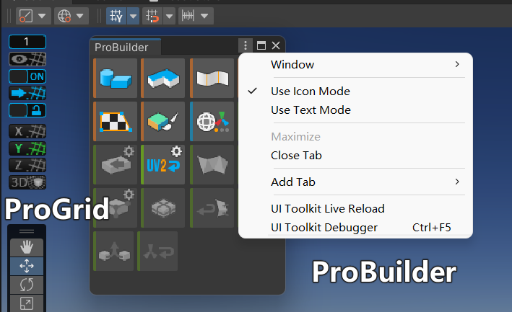Expand the global rotation dropdown arrow
The width and height of the screenshot is (512, 312).
click(80, 16)
